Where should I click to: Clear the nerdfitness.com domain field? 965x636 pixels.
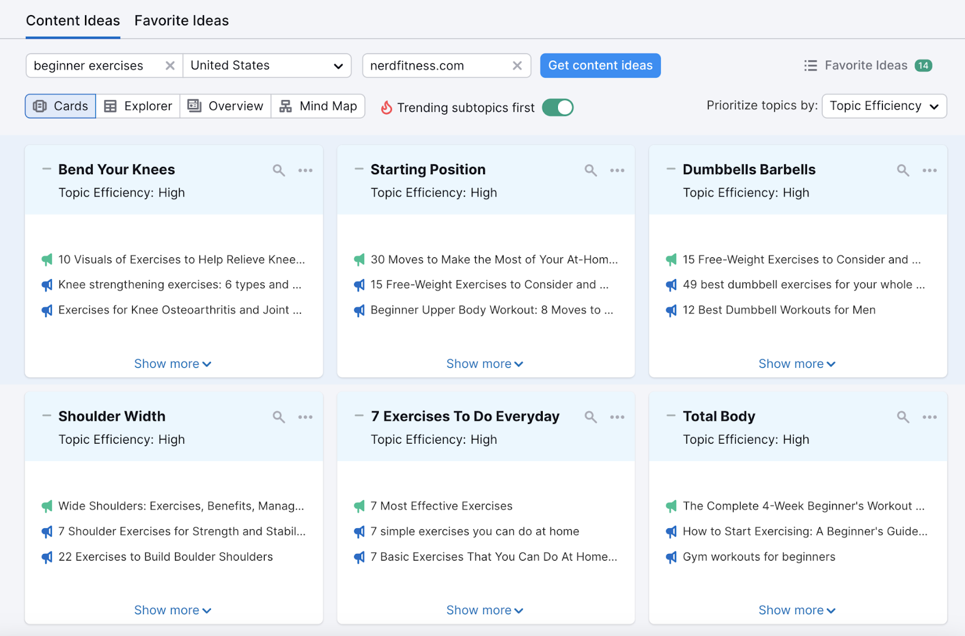(517, 66)
